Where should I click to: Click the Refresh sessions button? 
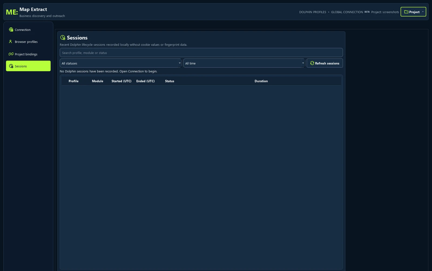[325, 63]
